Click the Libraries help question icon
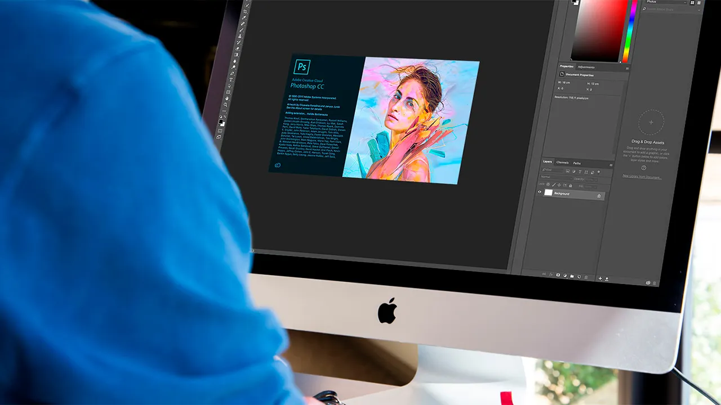 coord(644,167)
